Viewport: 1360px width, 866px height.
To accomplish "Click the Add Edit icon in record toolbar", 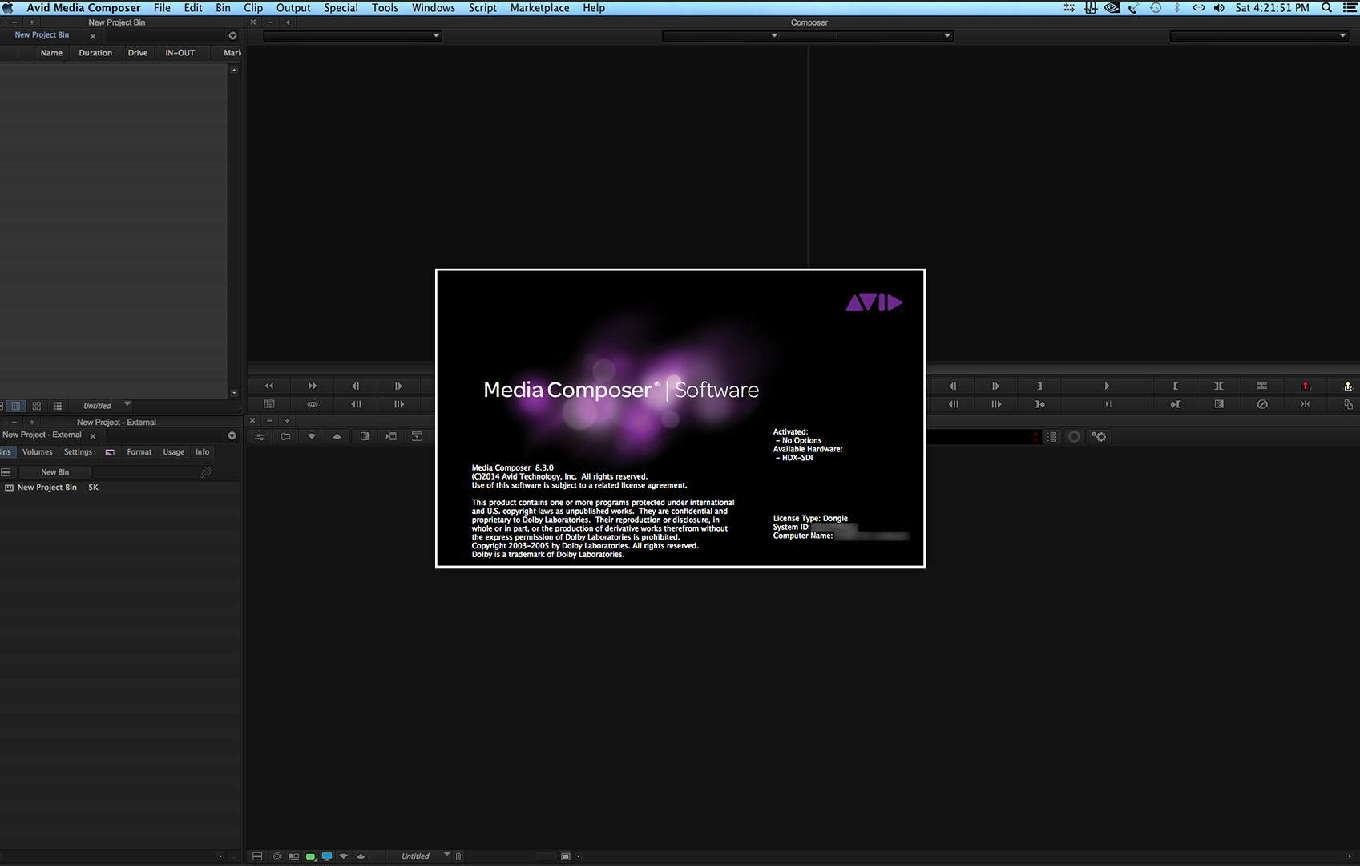I will 1261,386.
